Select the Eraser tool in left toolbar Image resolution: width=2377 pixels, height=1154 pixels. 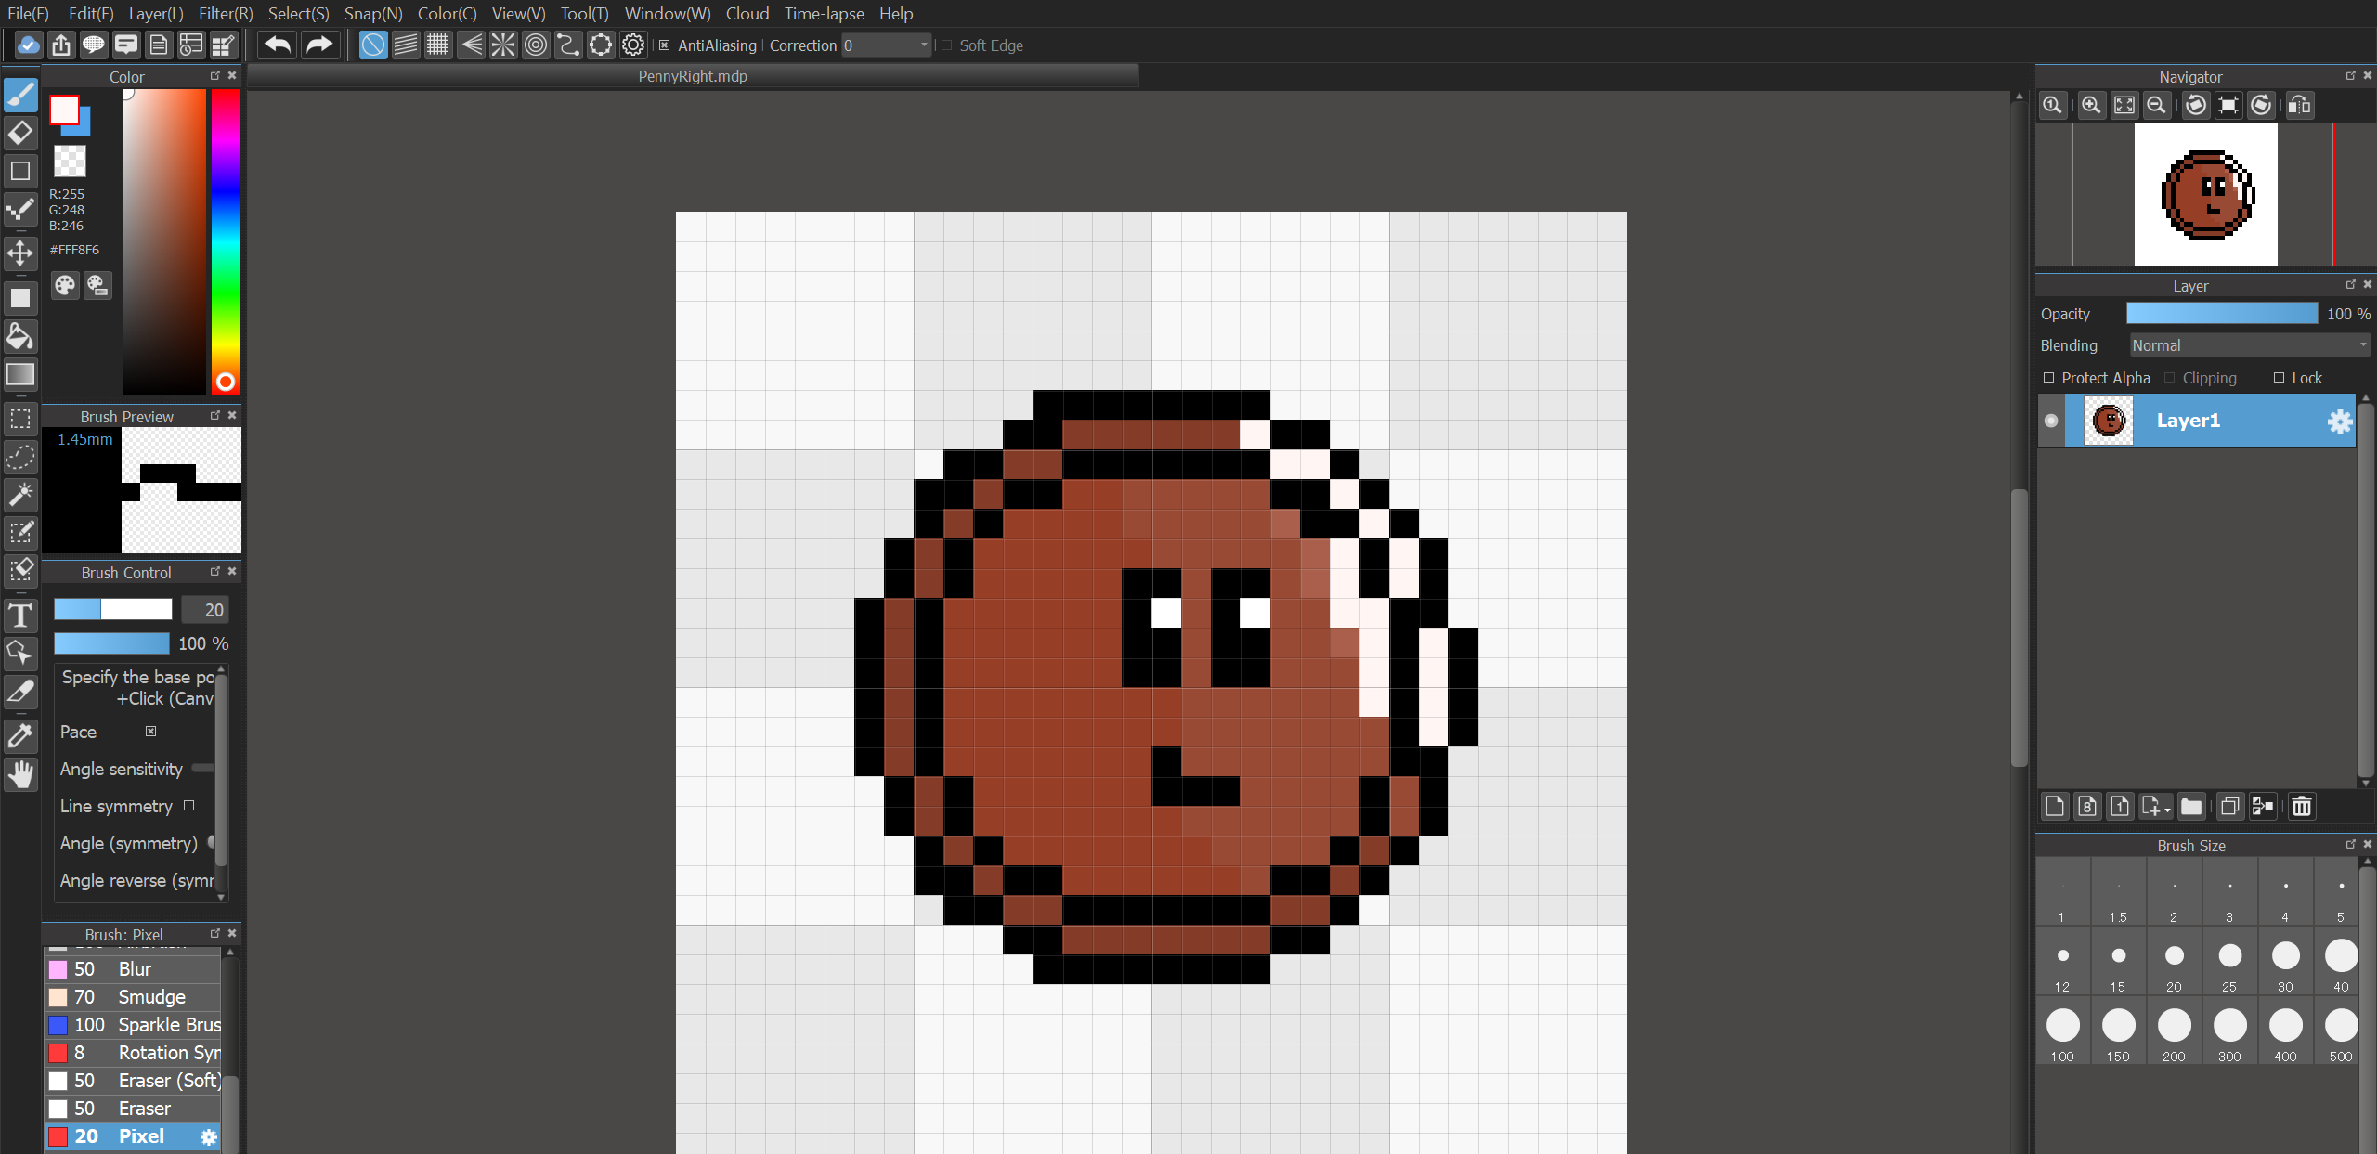pos(20,133)
